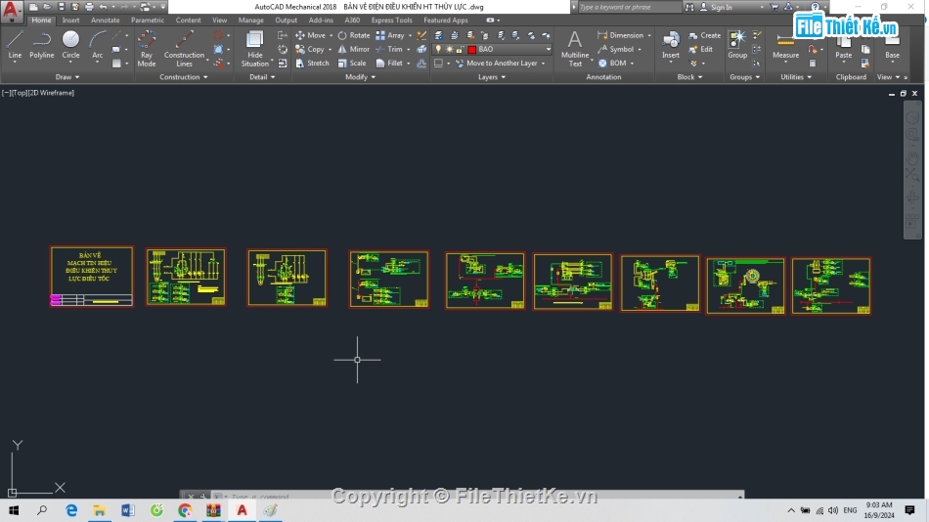Screen dimensions: 929x522
Task: Click the Edit block button
Action: click(x=701, y=49)
